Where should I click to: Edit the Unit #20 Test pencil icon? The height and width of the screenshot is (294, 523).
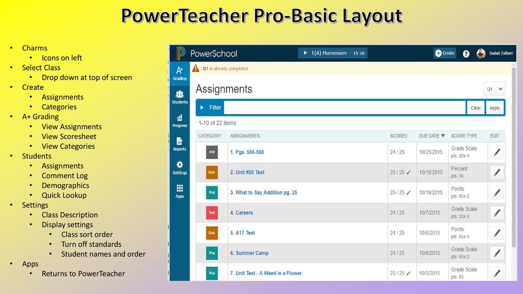(x=497, y=173)
